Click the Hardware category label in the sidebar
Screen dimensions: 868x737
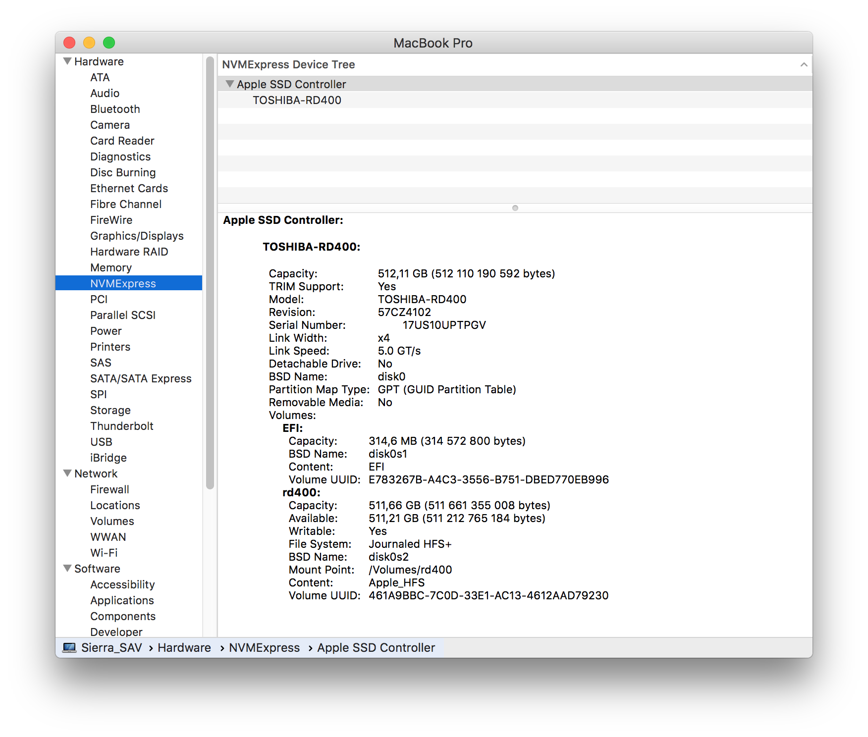(x=99, y=61)
